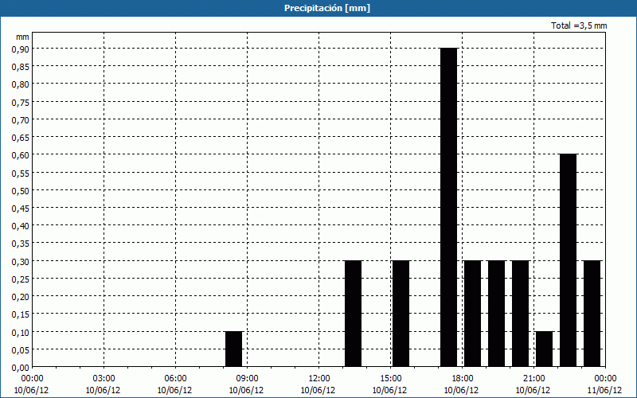Screen dimensions: 637x398
Task: Click the 0,75 y-axis label
Action: 20,102
